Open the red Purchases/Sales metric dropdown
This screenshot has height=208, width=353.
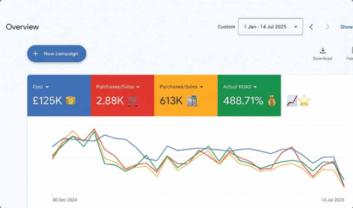click(118, 87)
